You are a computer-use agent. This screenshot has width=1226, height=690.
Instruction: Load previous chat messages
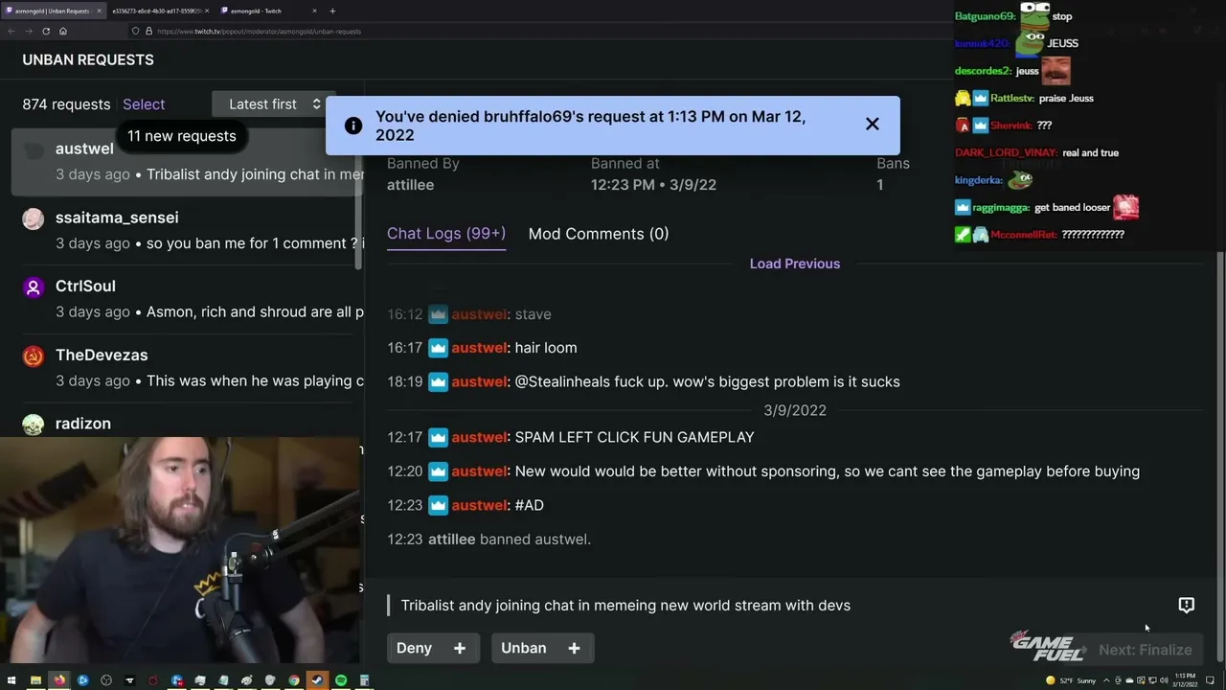click(x=795, y=264)
